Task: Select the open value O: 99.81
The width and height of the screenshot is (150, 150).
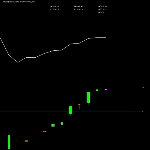Action: click(54, 7)
